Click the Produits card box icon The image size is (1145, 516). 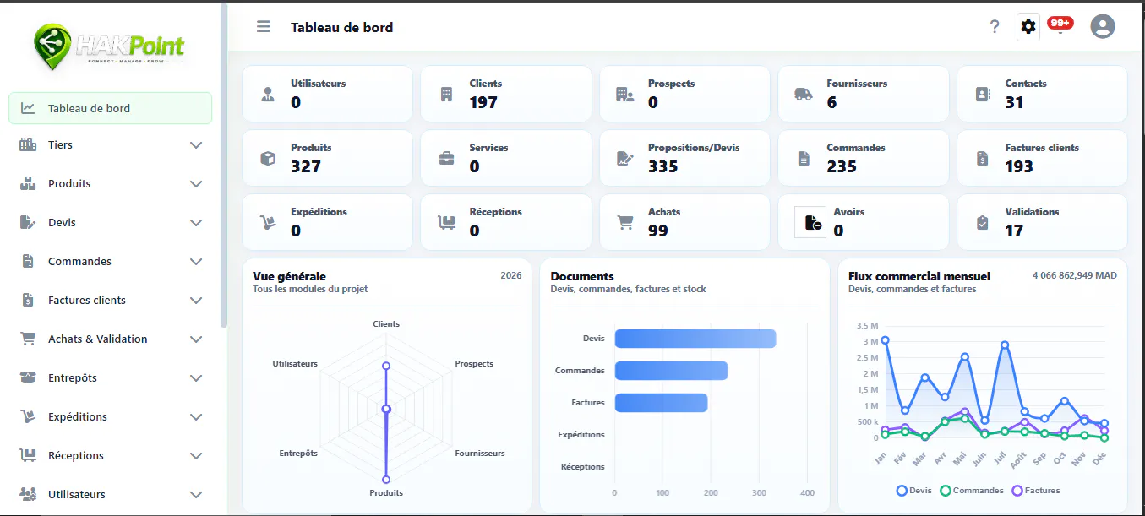tap(268, 158)
